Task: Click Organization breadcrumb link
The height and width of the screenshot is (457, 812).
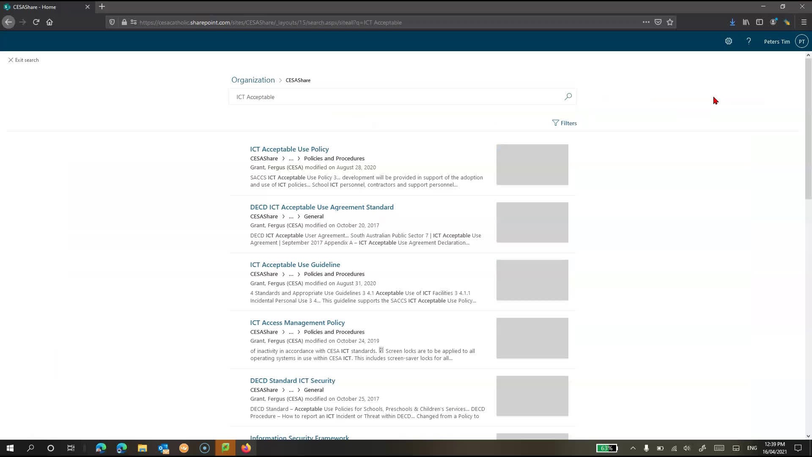Action: tap(253, 80)
